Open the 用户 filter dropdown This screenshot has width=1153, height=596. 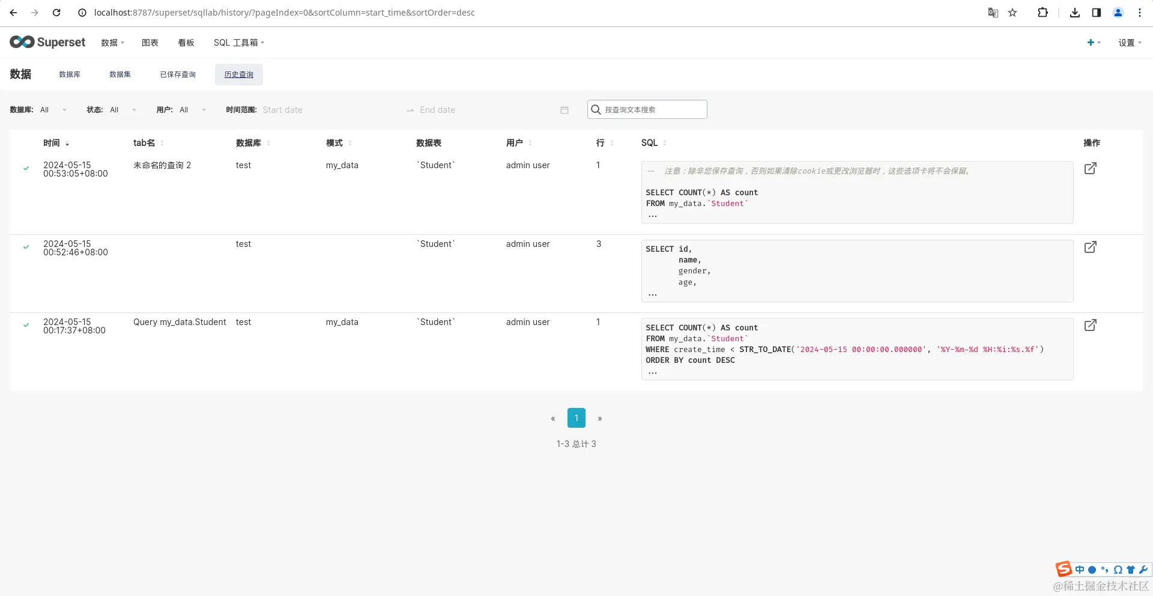pyautogui.click(x=193, y=110)
